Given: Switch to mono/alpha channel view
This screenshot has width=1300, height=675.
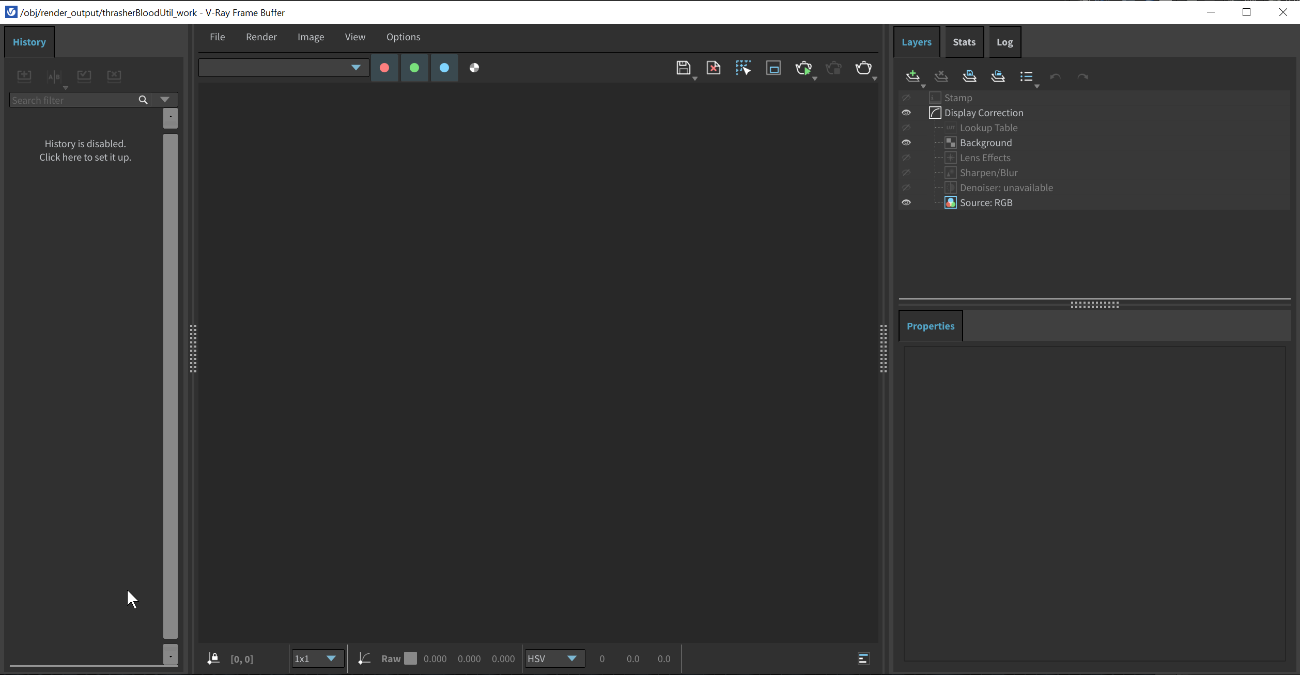Looking at the screenshot, I should click(474, 68).
